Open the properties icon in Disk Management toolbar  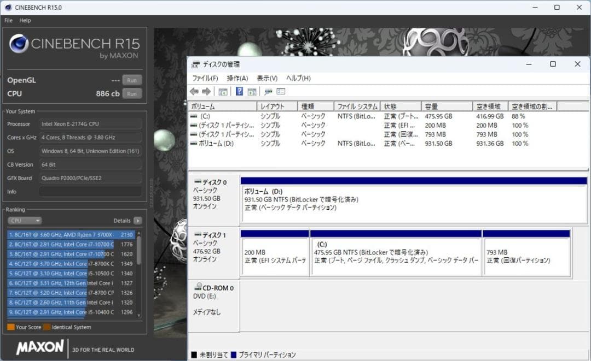pos(223,91)
